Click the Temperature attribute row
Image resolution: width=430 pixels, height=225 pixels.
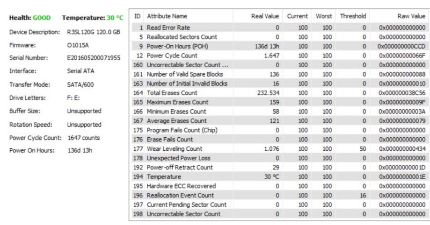point(280,176)
